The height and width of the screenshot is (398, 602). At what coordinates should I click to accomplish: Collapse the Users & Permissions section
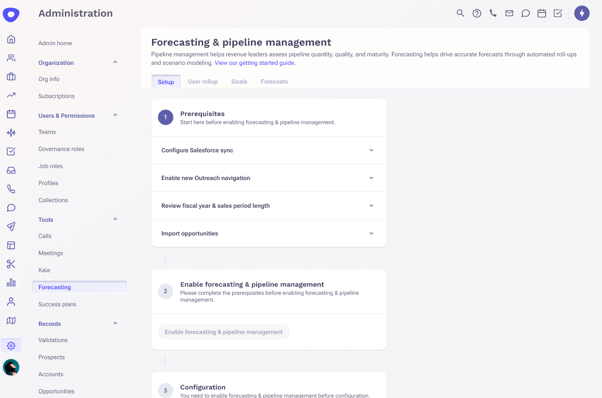[x=114, y=115]
